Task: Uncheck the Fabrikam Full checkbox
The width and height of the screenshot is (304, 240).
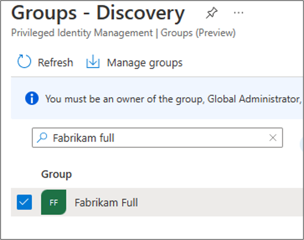Action: coord(24,202)
